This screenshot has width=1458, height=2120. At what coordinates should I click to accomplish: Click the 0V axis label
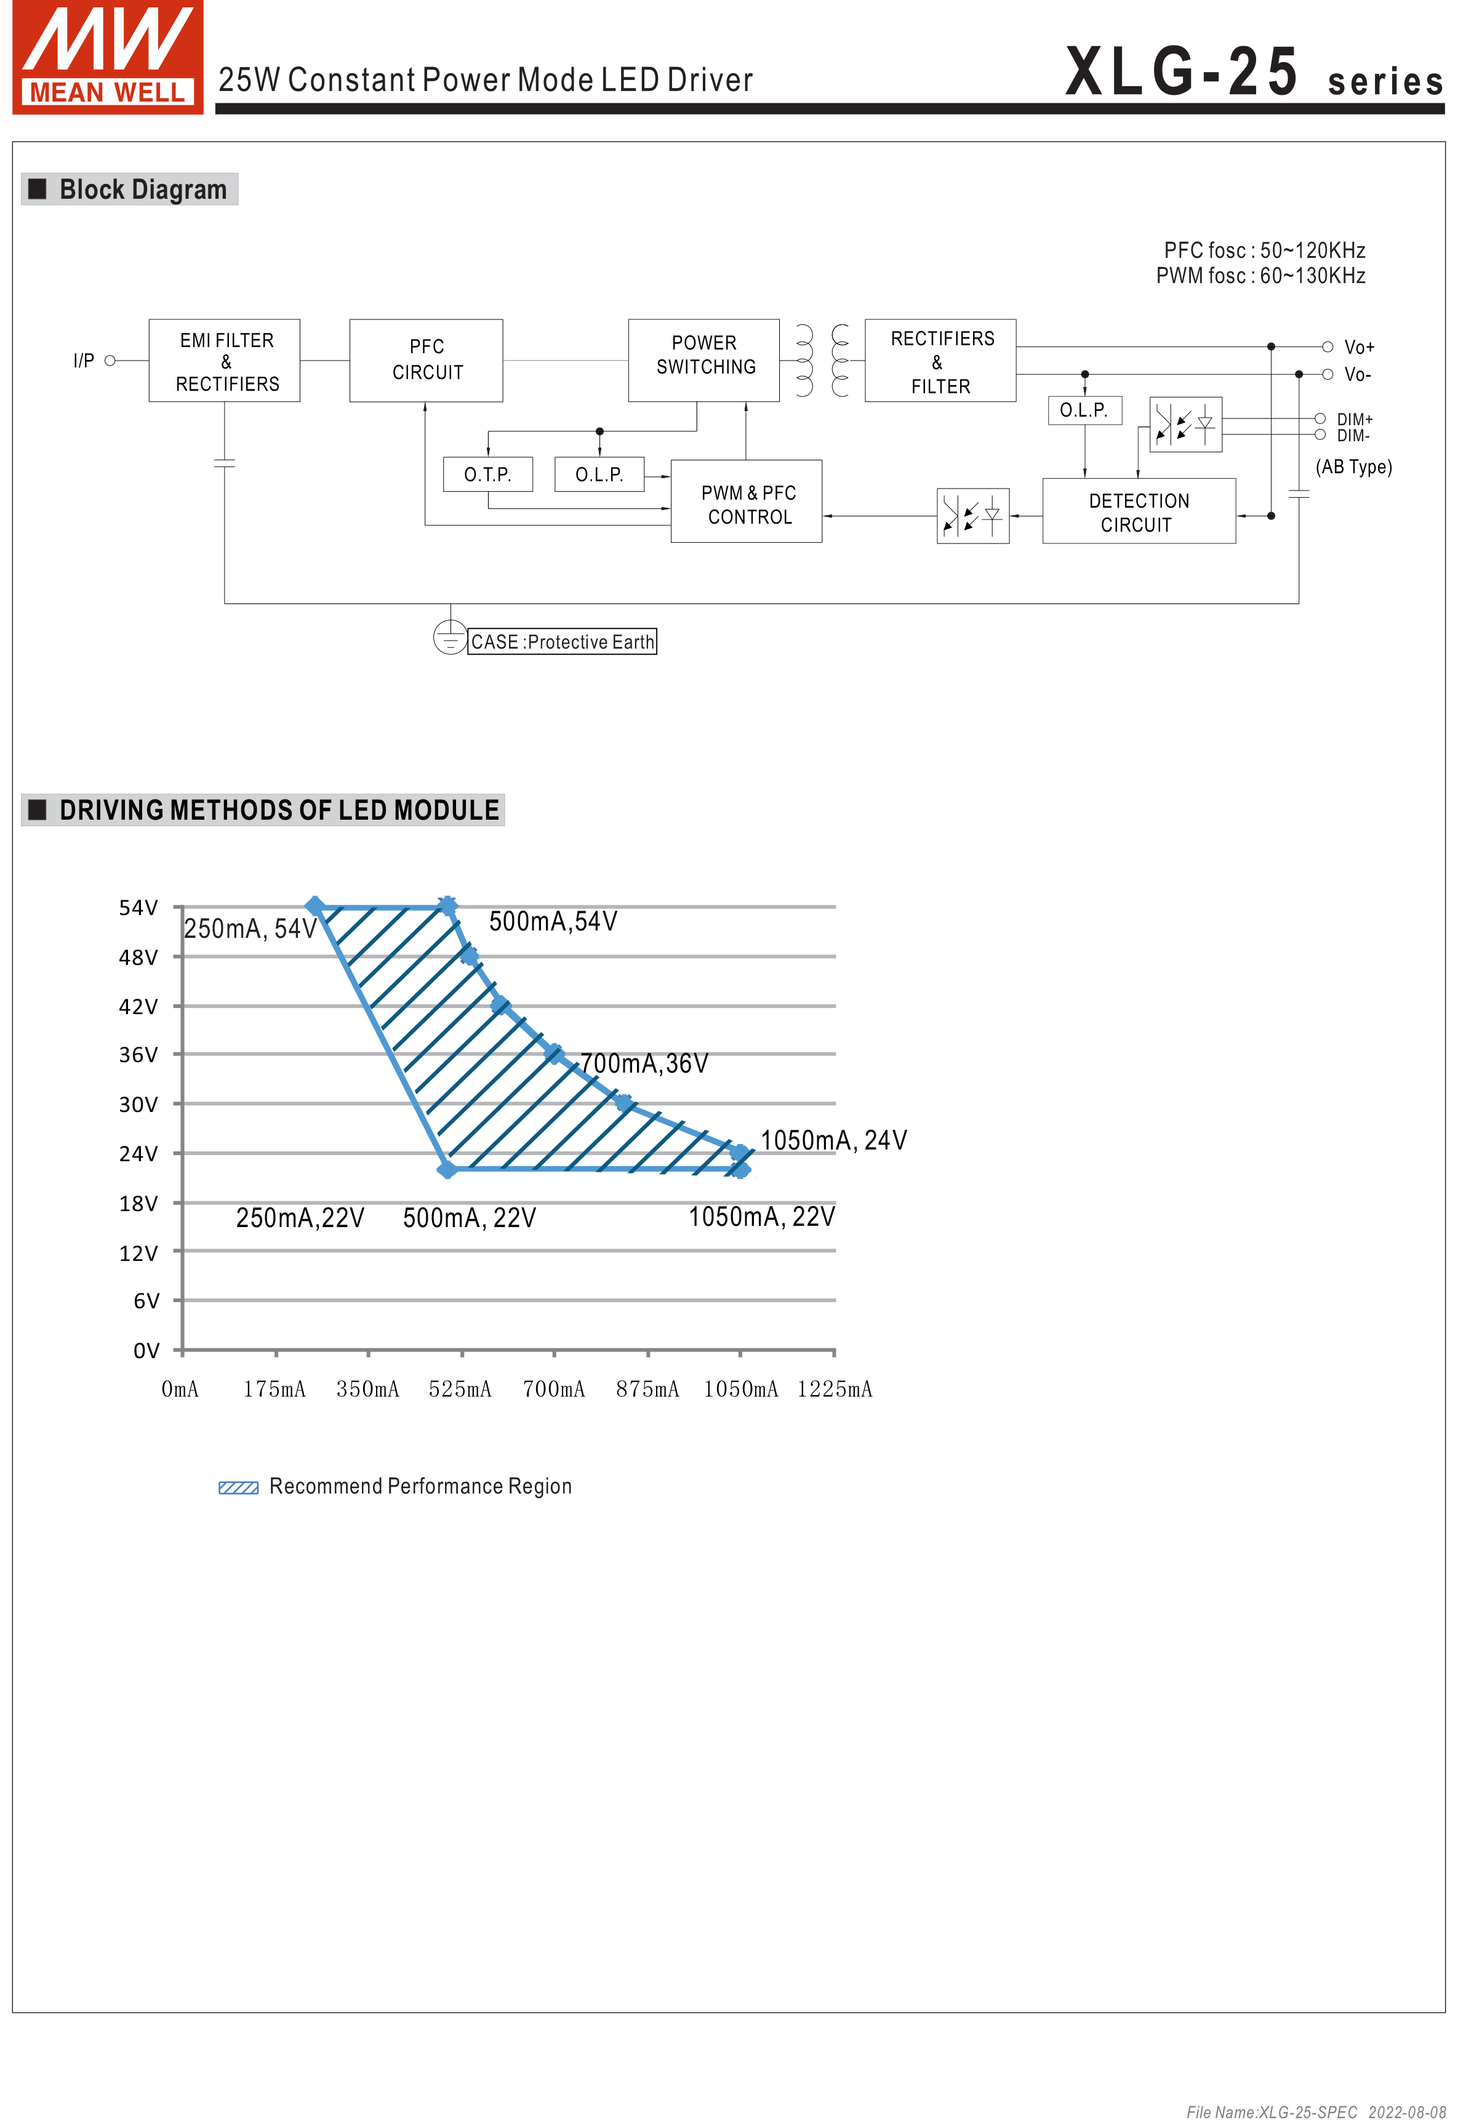146,1351
